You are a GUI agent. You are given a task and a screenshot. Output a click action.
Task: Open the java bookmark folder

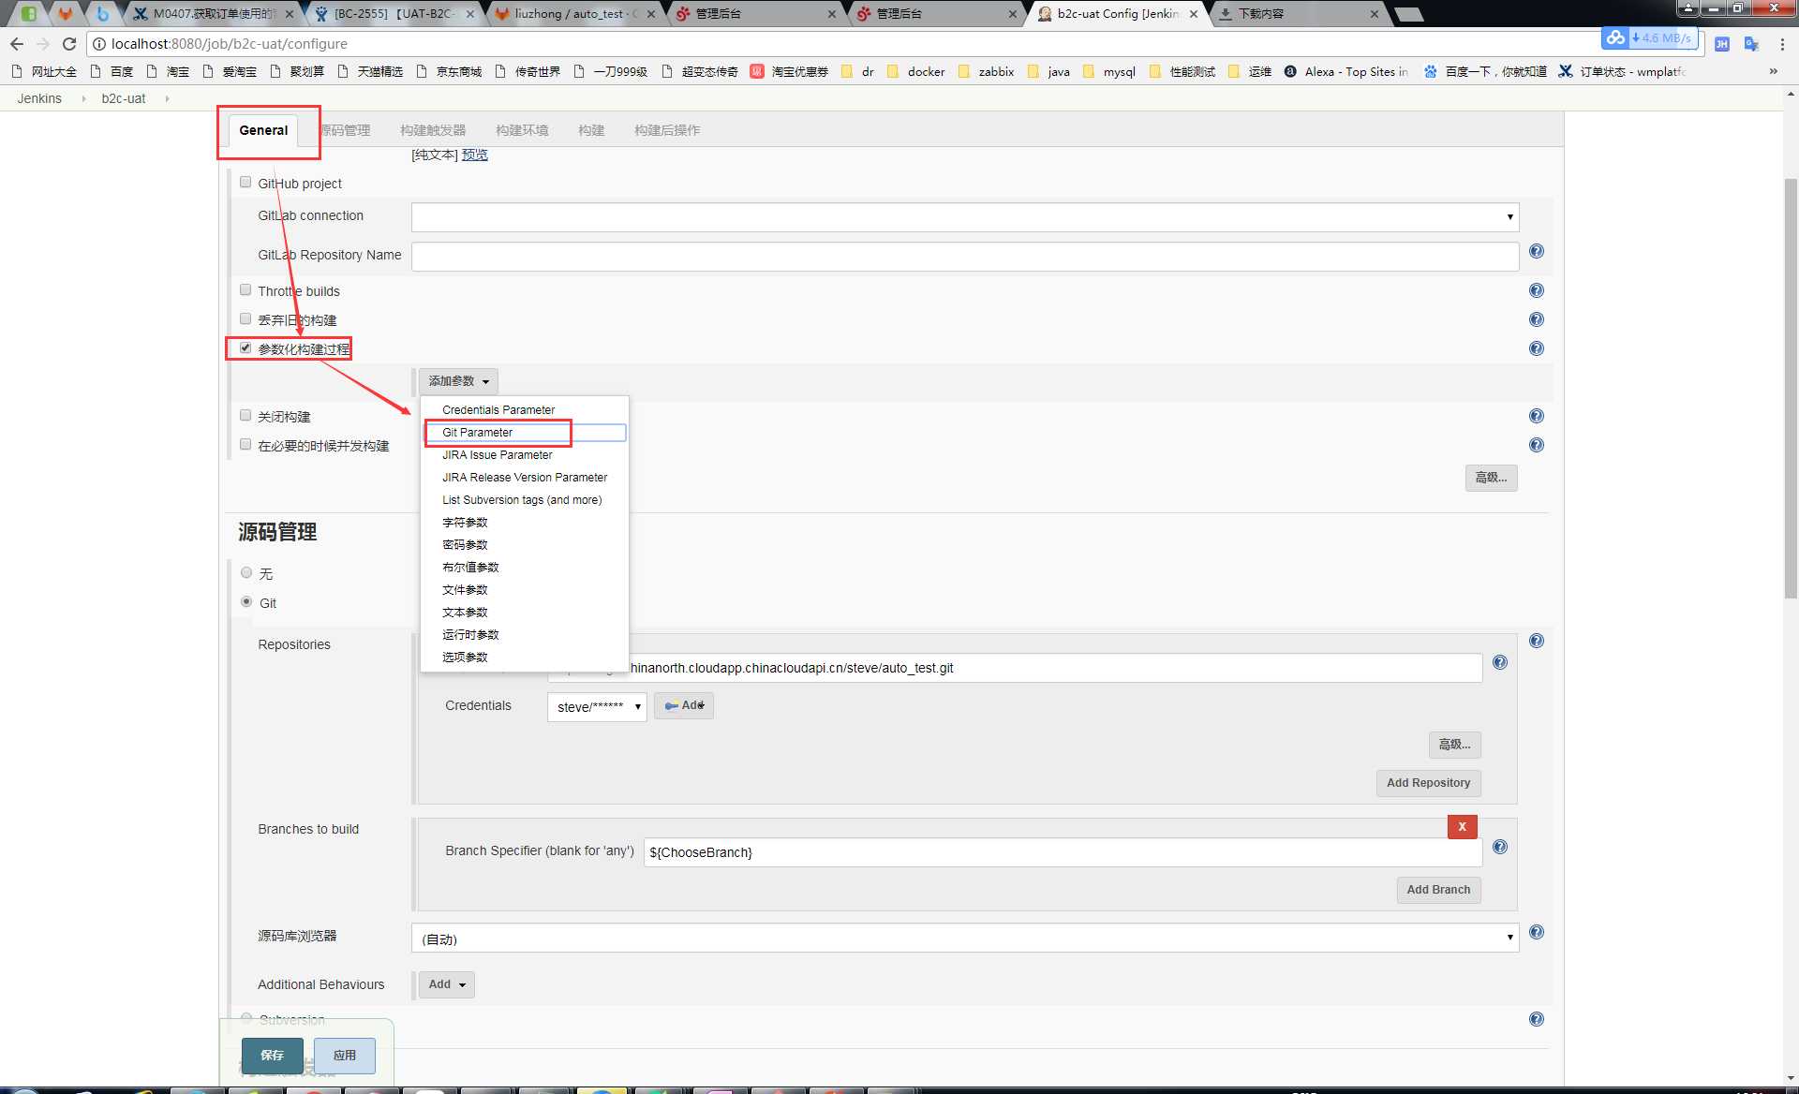tap(1048, 71)
